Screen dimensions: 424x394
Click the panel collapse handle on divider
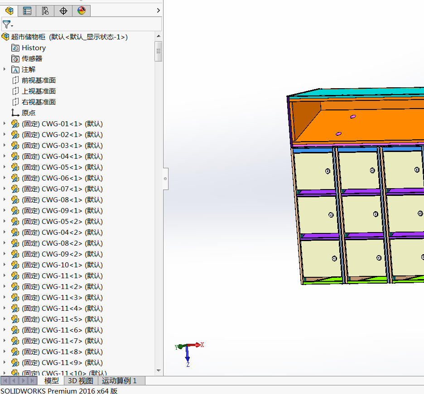pyautogui.click(x=165, y=179)
